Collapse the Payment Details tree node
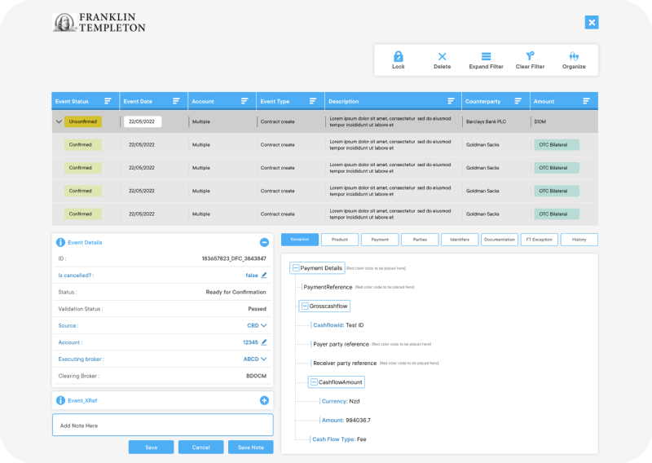This screenshot has width=652, height=463. 296,268
